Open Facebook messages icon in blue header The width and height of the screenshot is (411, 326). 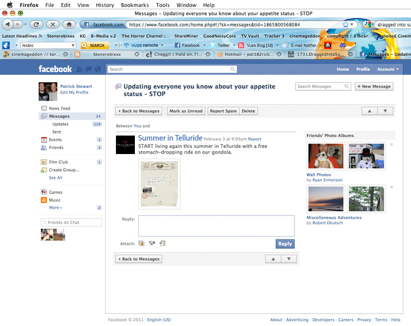(89, 69)
